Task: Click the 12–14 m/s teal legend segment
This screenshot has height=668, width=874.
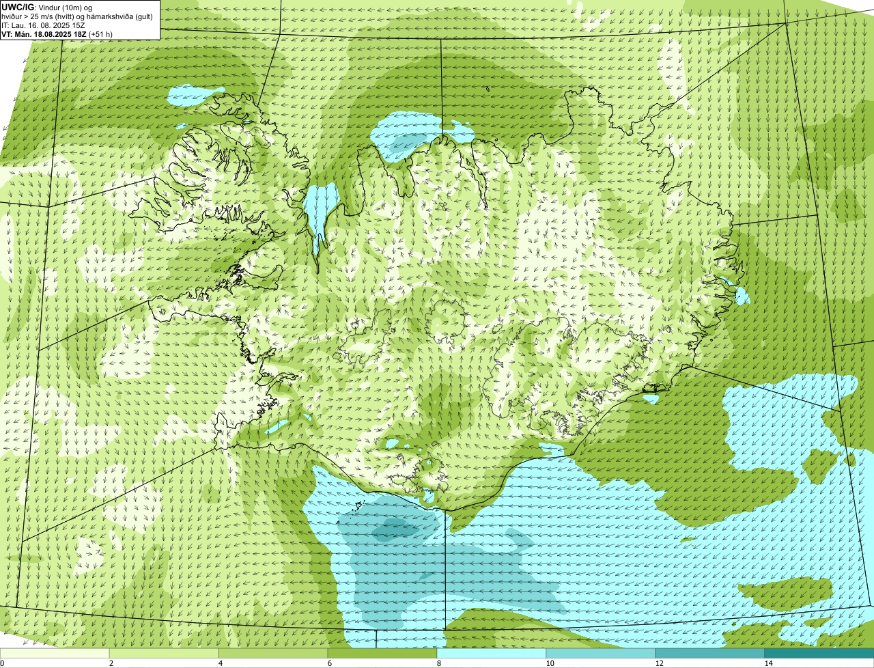Action: pos(710,653)
